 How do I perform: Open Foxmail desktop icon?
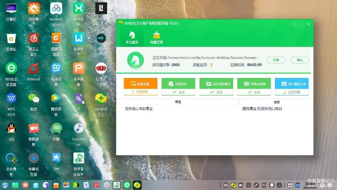33,69
